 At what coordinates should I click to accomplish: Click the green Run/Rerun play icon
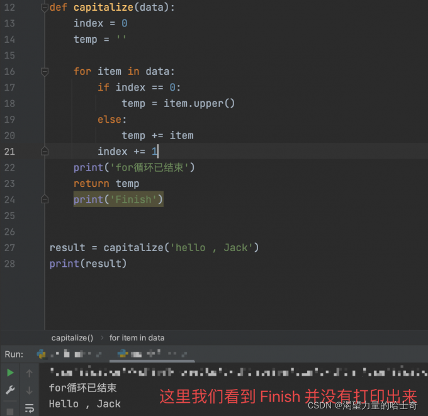click(10, 373)
